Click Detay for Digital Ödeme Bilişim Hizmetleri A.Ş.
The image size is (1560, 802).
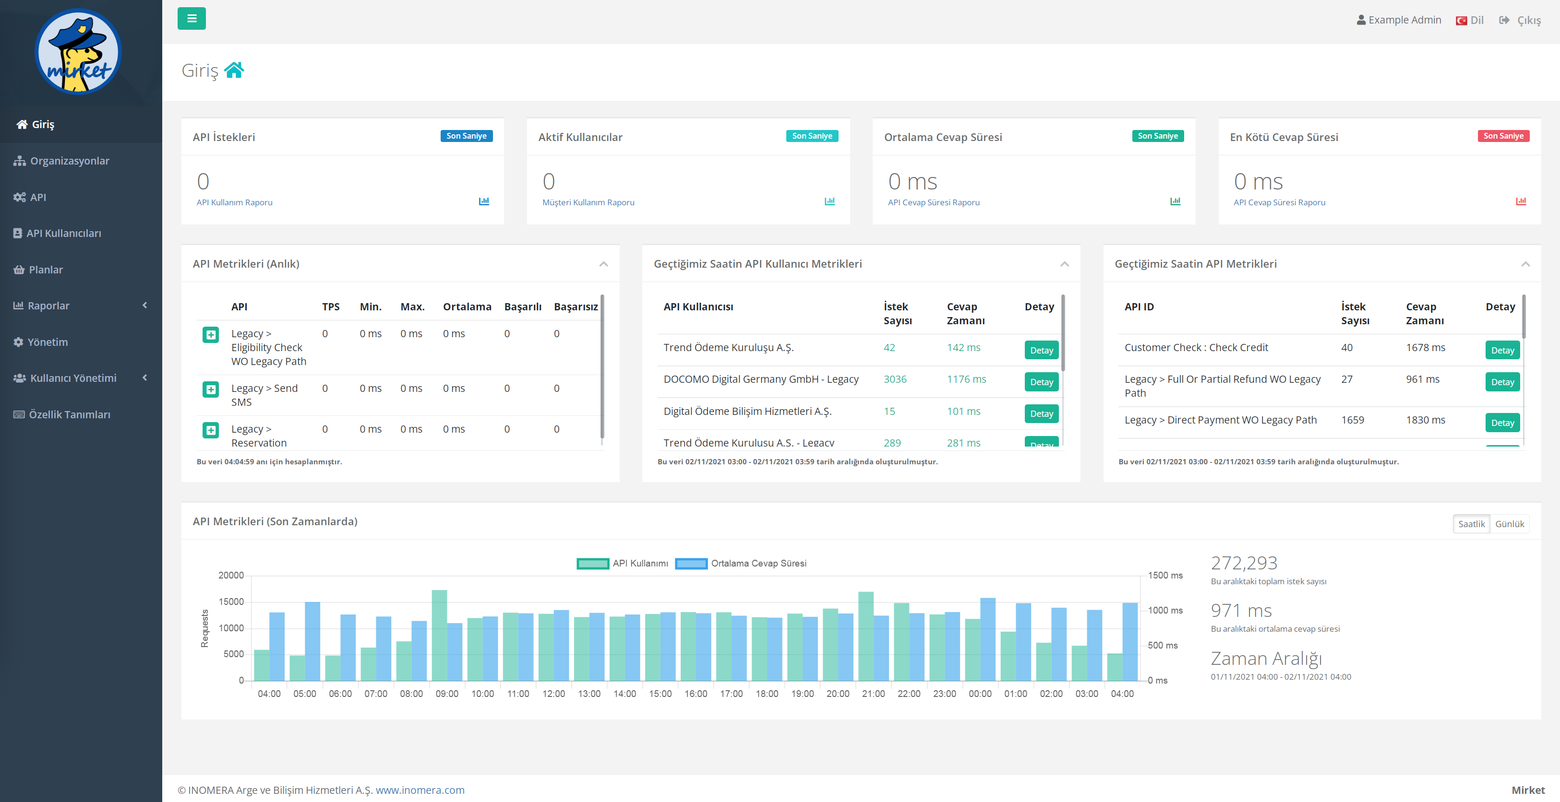point(1042,413)
